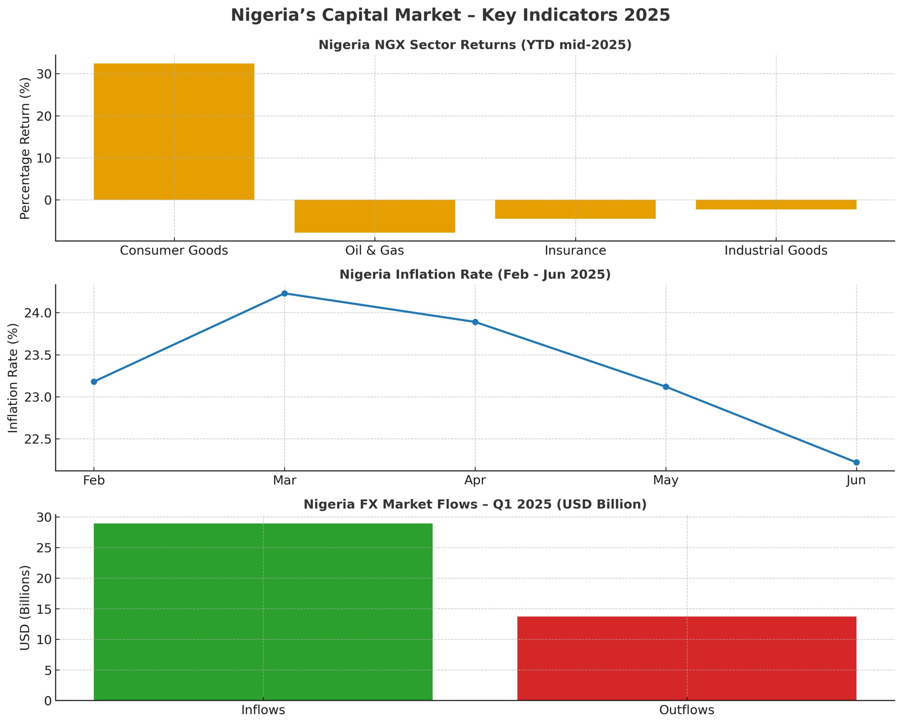Click the Oil & Gas negative bar
Screen dimensions: 902x724
[x=375, y=216]
